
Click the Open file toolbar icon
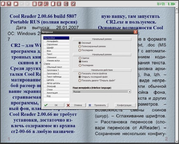point(3,4)
